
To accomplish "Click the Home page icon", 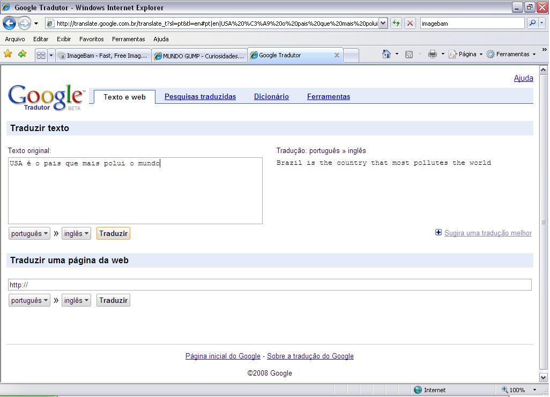I will (386, 54).
